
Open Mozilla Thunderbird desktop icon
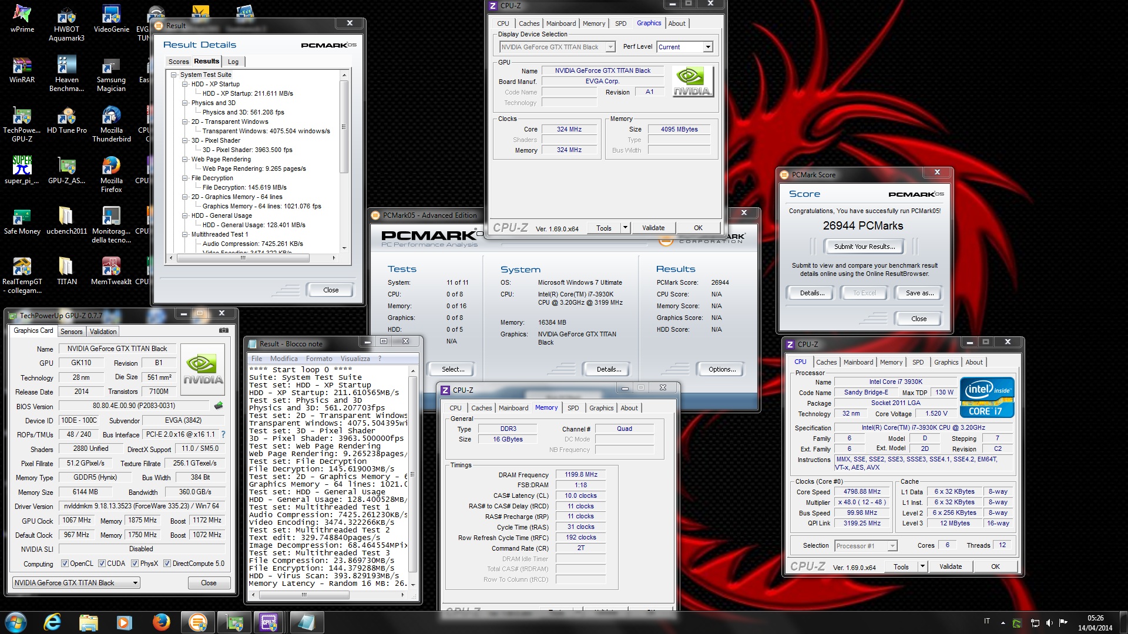tap(111, 124)
